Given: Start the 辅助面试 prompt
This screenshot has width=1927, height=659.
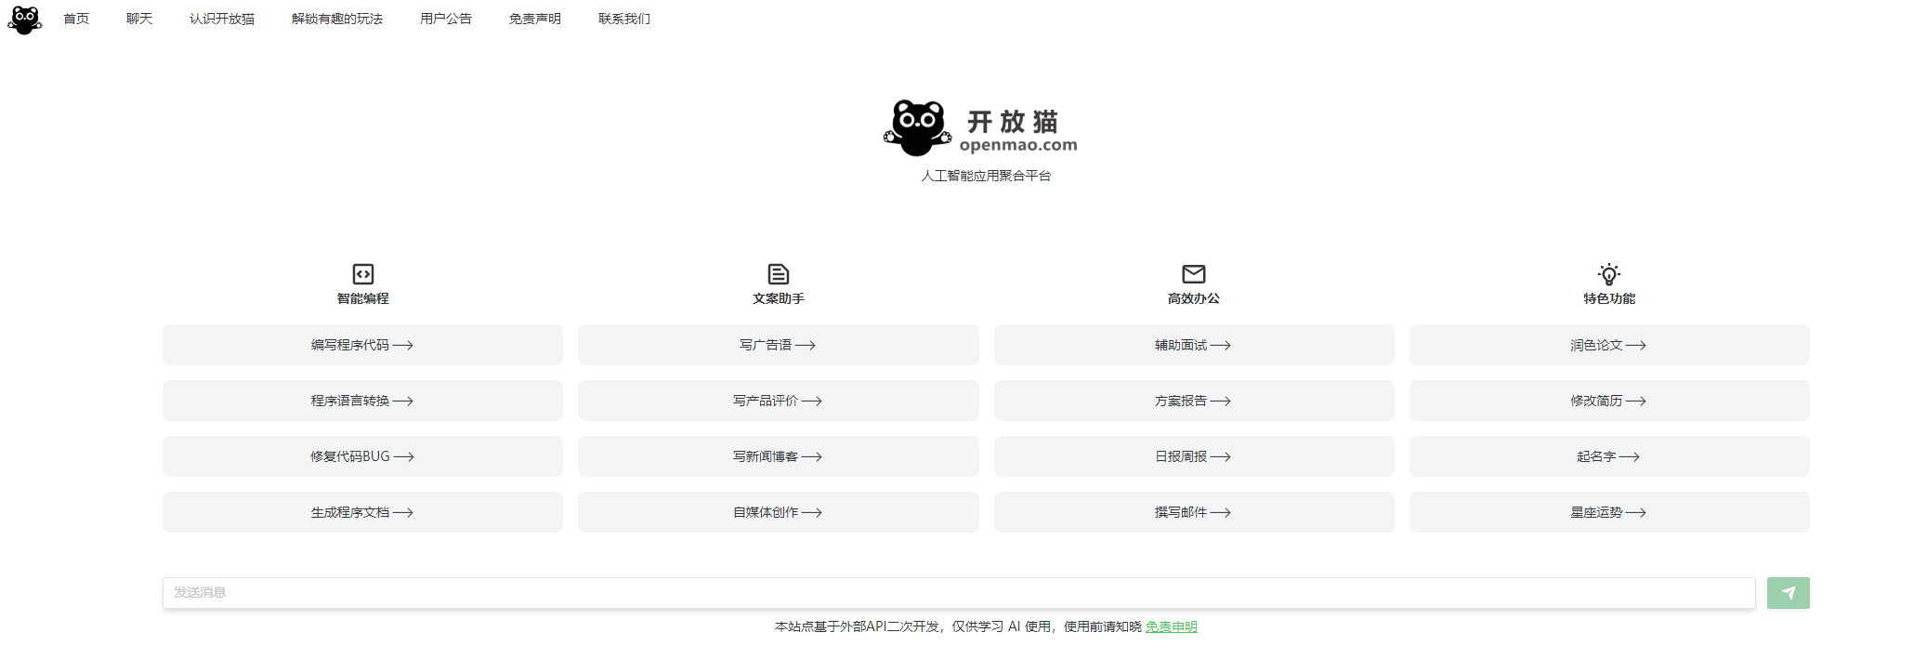Looking at the screenshot, I should pyautogui.click(x=1193, y=345).
